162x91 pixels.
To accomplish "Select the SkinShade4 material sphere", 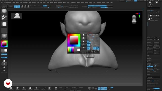I will (4, 61).
